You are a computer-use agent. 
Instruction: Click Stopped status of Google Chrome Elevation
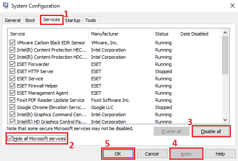tap(163, 107)
